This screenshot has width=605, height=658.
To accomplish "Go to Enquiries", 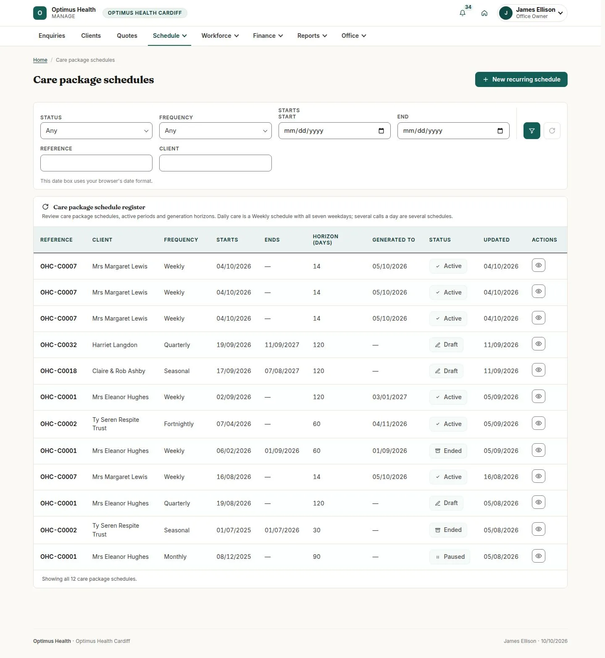I will coord(52,36).
